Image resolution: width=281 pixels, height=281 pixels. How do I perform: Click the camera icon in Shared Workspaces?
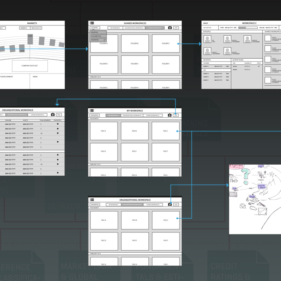170,27
